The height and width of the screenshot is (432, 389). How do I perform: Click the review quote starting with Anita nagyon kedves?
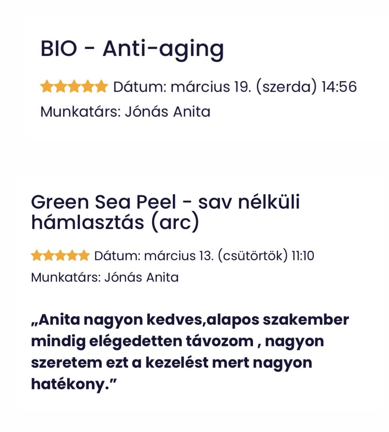[x=190, y=352]
